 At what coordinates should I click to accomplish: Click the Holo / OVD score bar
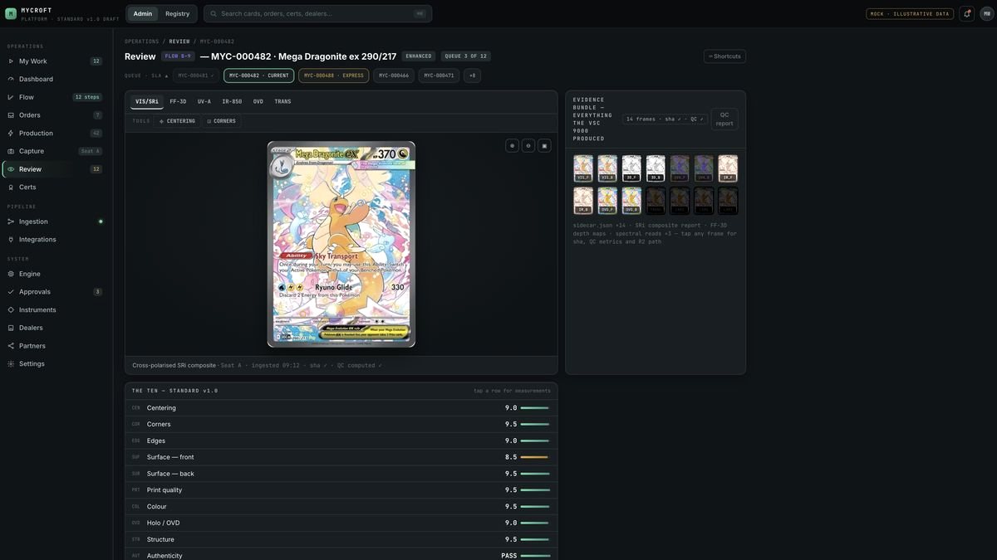(x=535, y=523)
